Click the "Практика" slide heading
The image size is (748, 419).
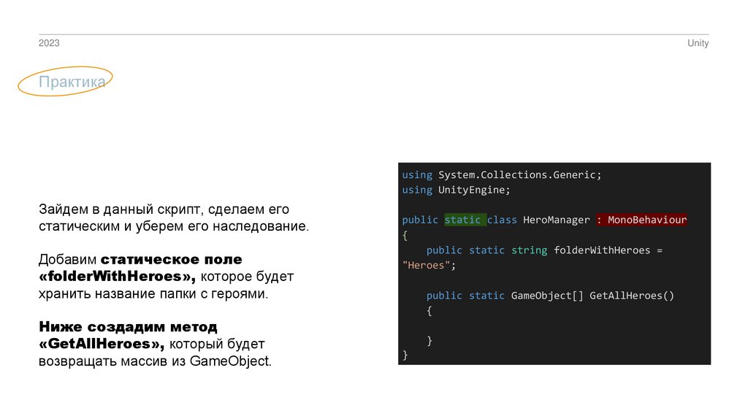pos(72,82)
